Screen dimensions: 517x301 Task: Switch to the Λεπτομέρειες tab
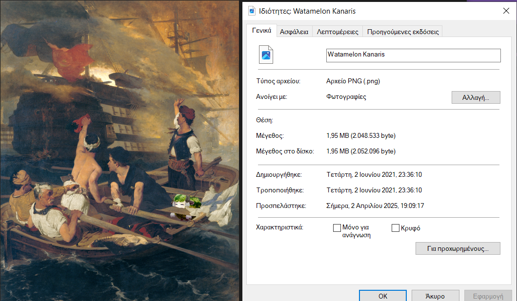[338, 32]
